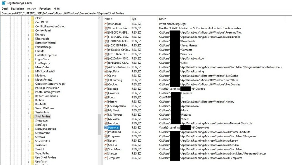
Task: Expand the MountPoints2 tree node
Action: 29,79
